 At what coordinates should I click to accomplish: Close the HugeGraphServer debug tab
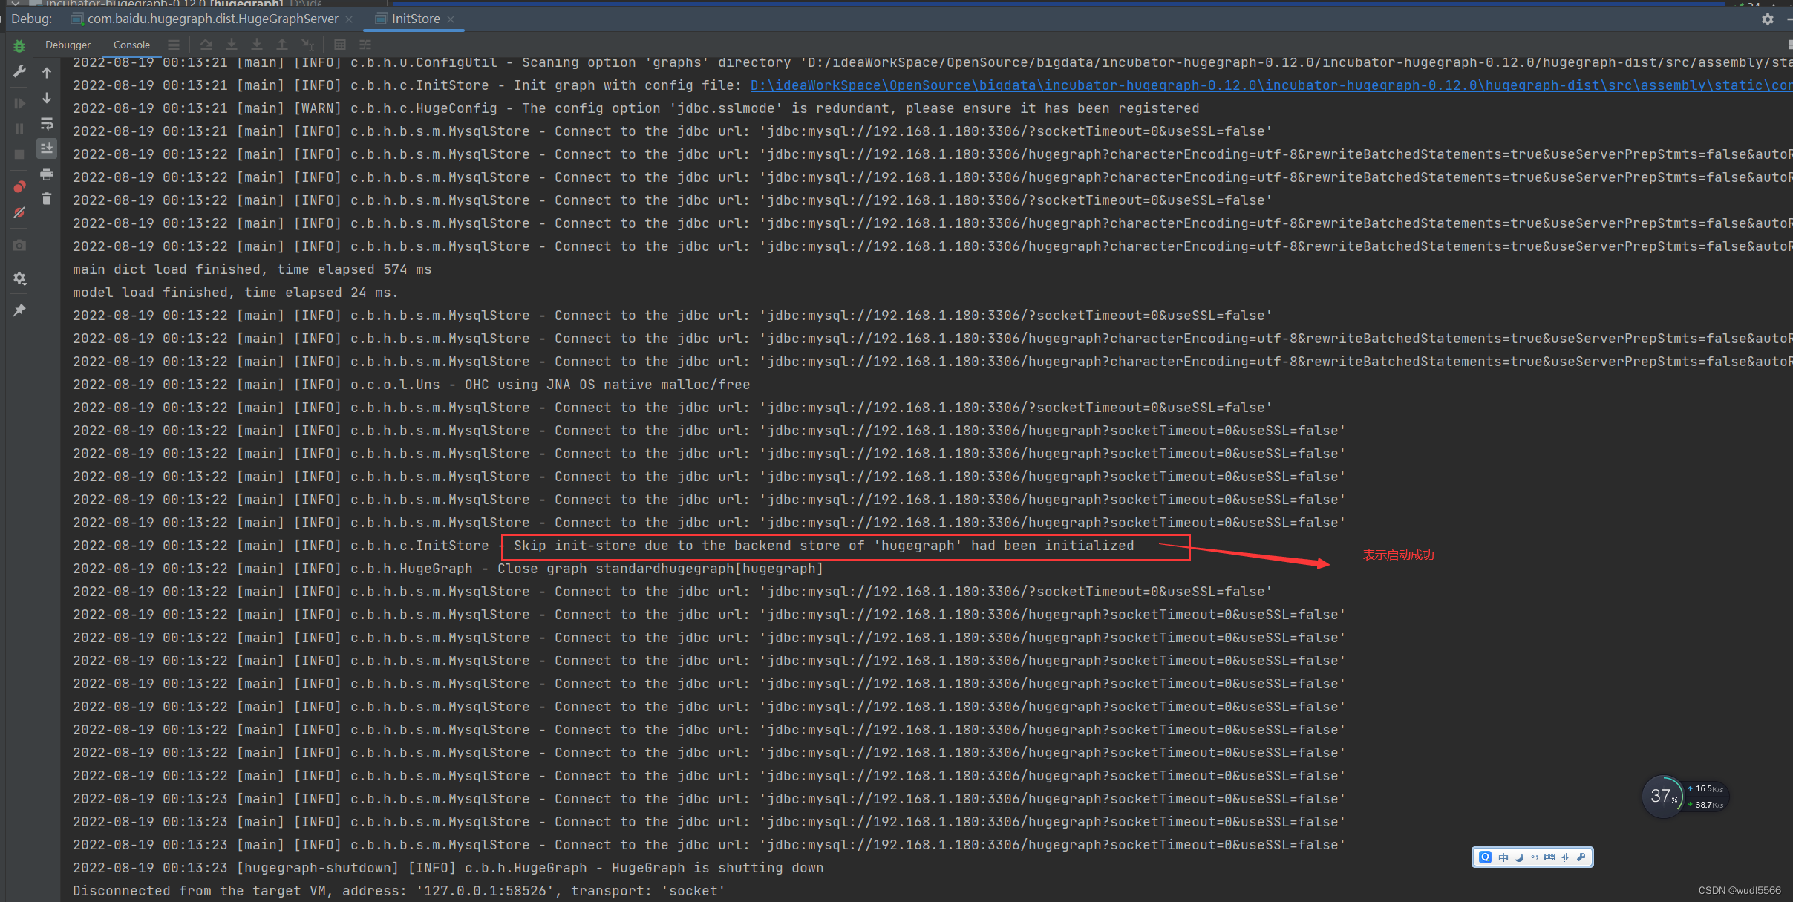pyautogui.click(x=349, y=19)
